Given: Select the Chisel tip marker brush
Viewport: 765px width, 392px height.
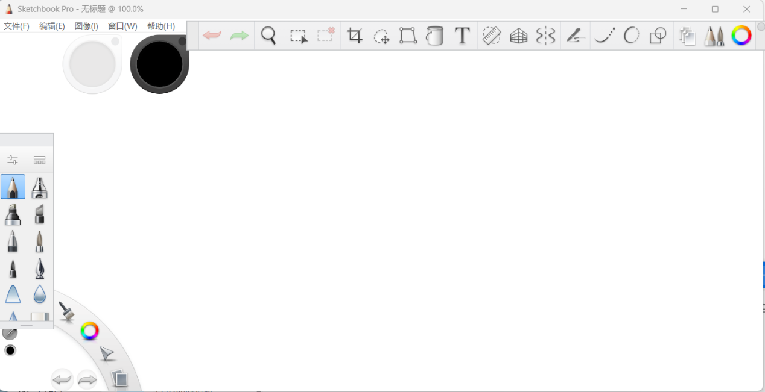Looking at the screenshot, I should pos(40,214).
